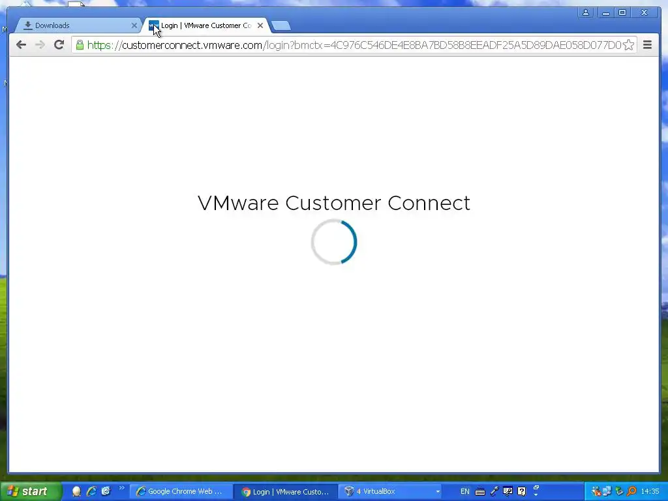The width and height of the screenshot is (668, 501).
Task: Click the microphone icon in language bar
Action: pos(494,491)
